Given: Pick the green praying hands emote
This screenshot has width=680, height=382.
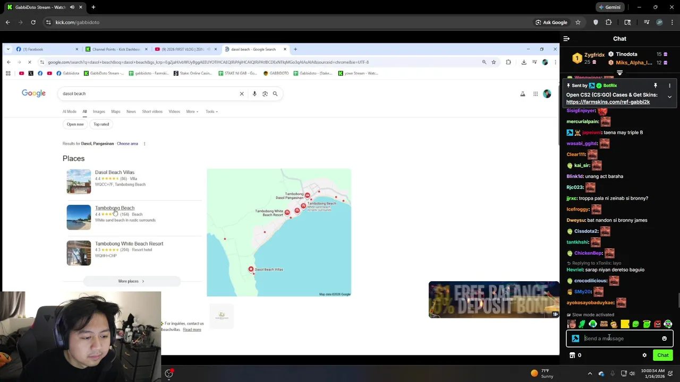Looking at the screenshot, I should (582, 324).
